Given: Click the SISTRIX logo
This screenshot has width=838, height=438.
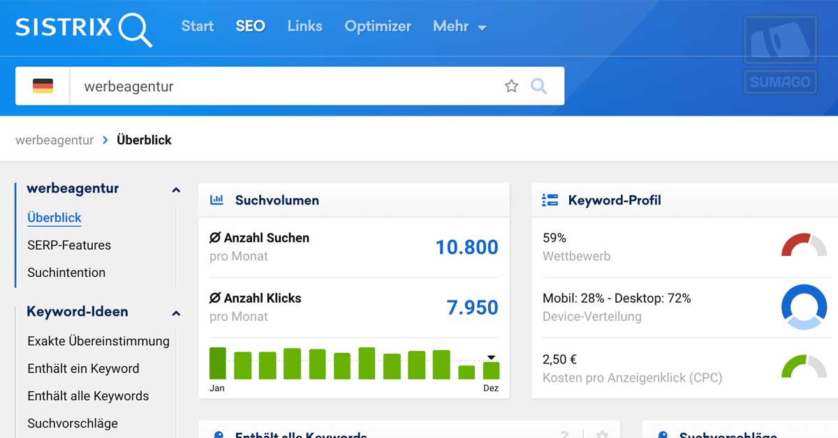Looking at the screenshot, I should coord(84,29).
